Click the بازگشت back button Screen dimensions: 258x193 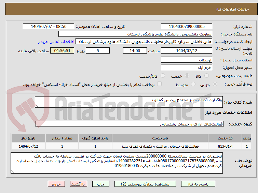[x=79, y=184]
